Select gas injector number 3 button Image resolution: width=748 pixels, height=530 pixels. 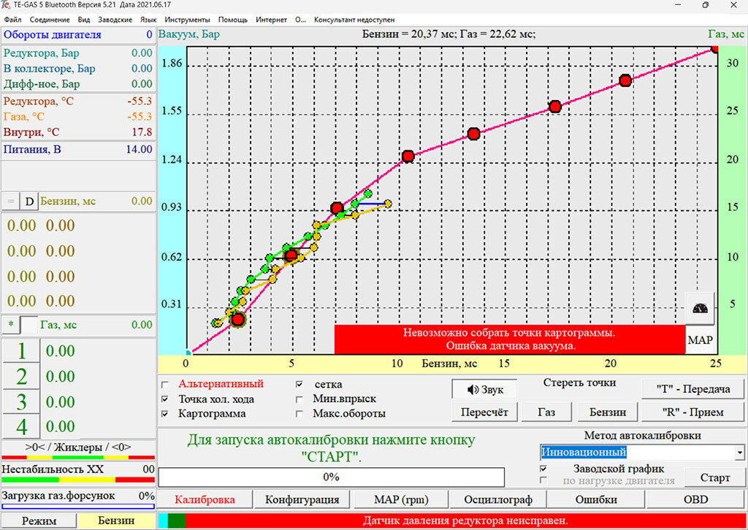pos(21,402)
